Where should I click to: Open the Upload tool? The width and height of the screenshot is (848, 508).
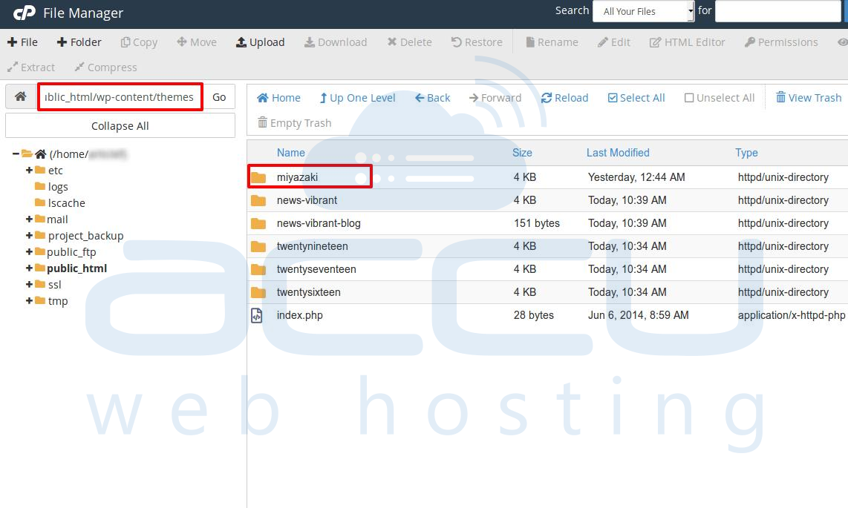[260, 42]
